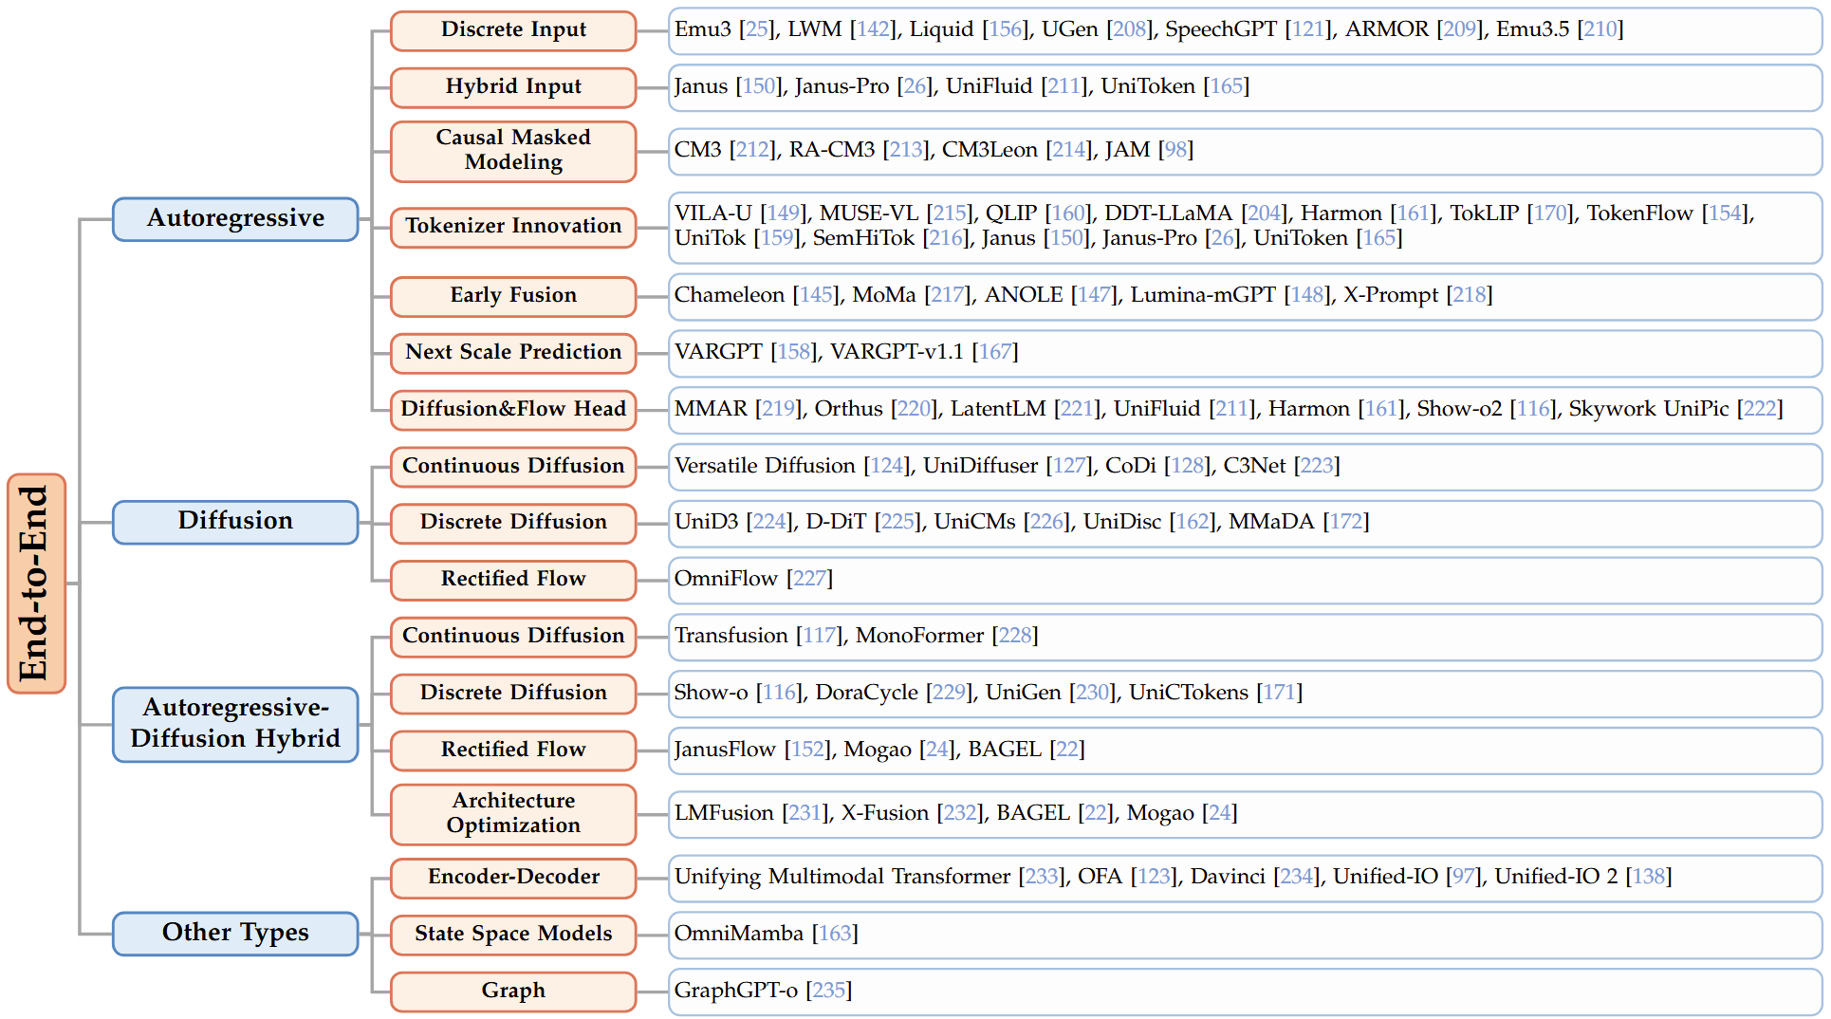Screen dimensions: 1831x1019
Task: Click reference 163 after OmniMamba
Action: point(835,934)
